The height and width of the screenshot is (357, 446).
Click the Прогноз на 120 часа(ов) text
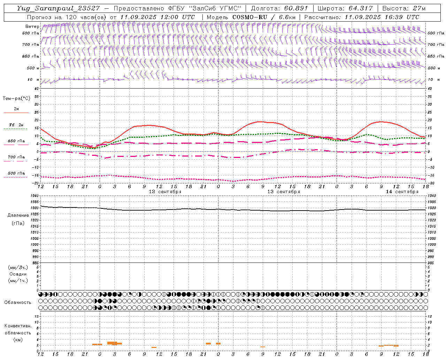pyautogui.click(x=67, y=17)
